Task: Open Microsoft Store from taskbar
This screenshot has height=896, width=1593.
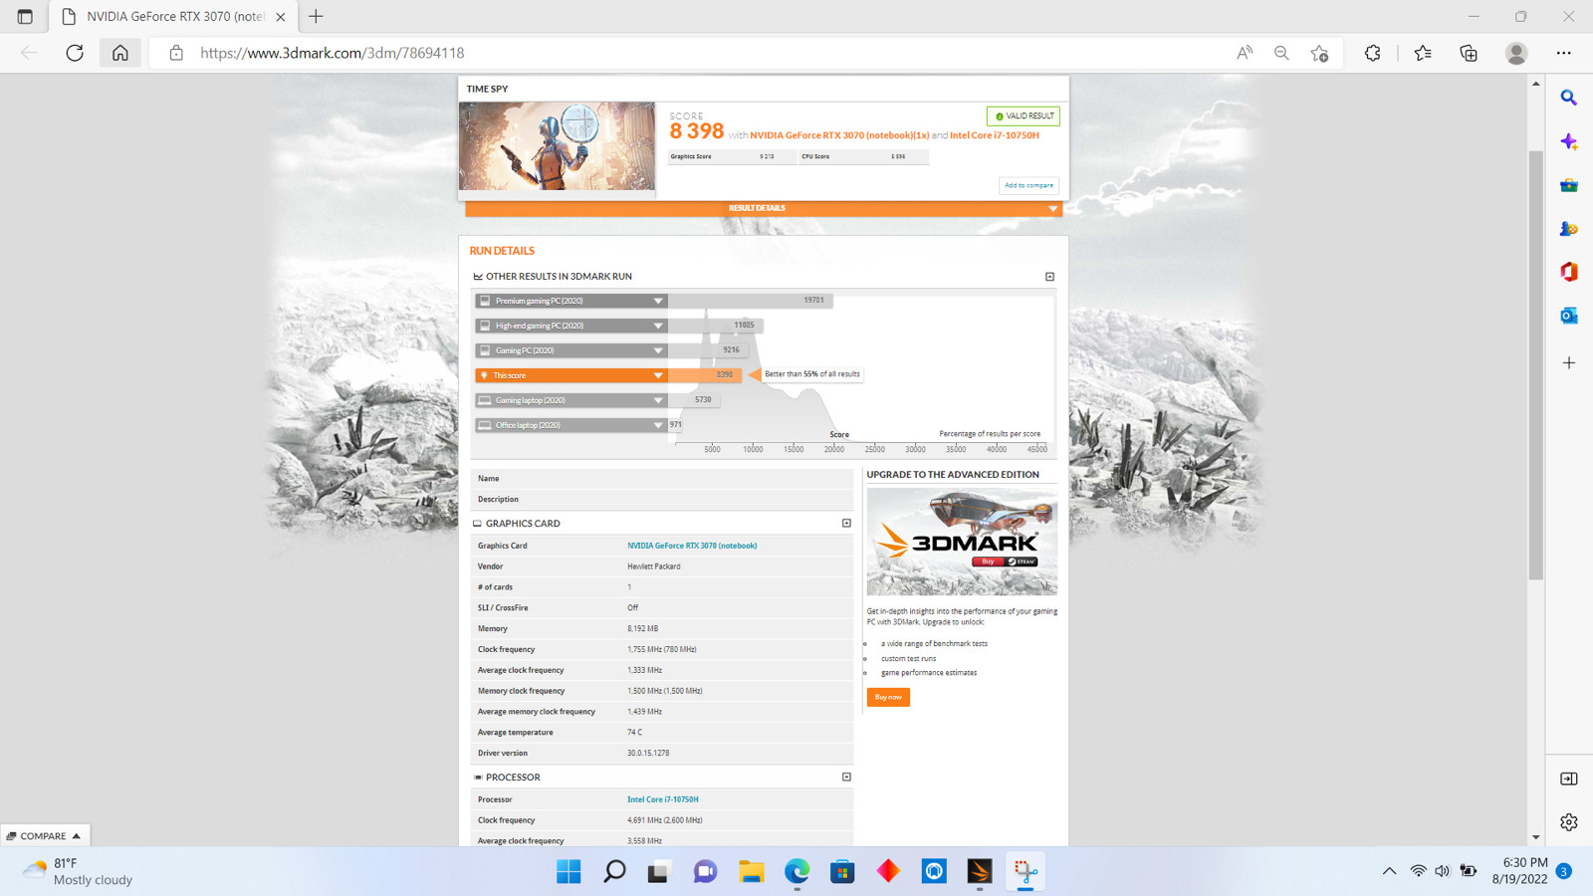Action: point(842,872)
